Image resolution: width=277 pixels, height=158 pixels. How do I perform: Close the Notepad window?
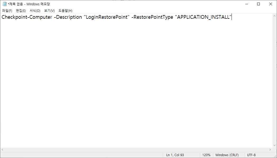click(270, 4)
